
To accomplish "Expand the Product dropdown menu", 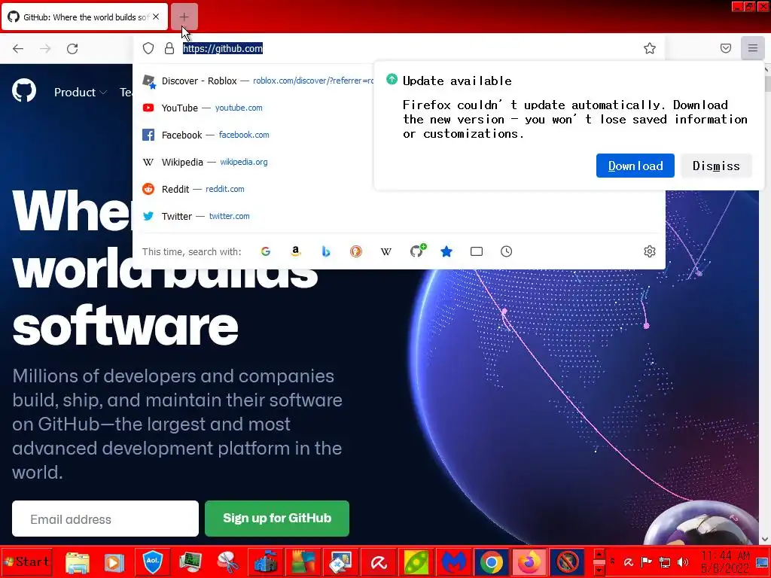I will (80, 92).
